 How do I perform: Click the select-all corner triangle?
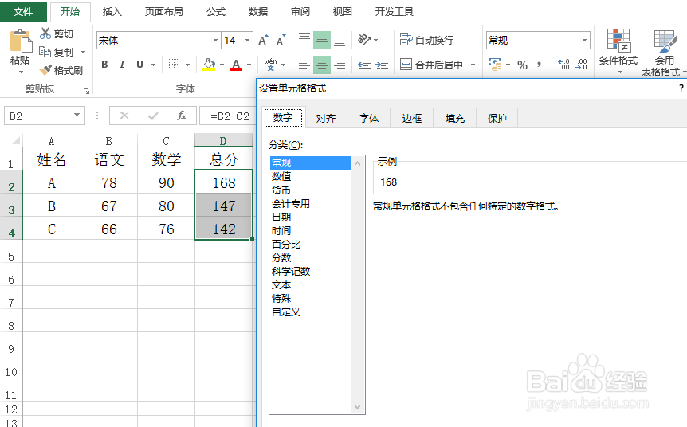[x=16, y=140]
